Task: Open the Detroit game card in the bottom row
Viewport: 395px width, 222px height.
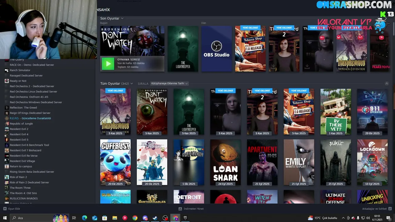Action: point(189,197)
